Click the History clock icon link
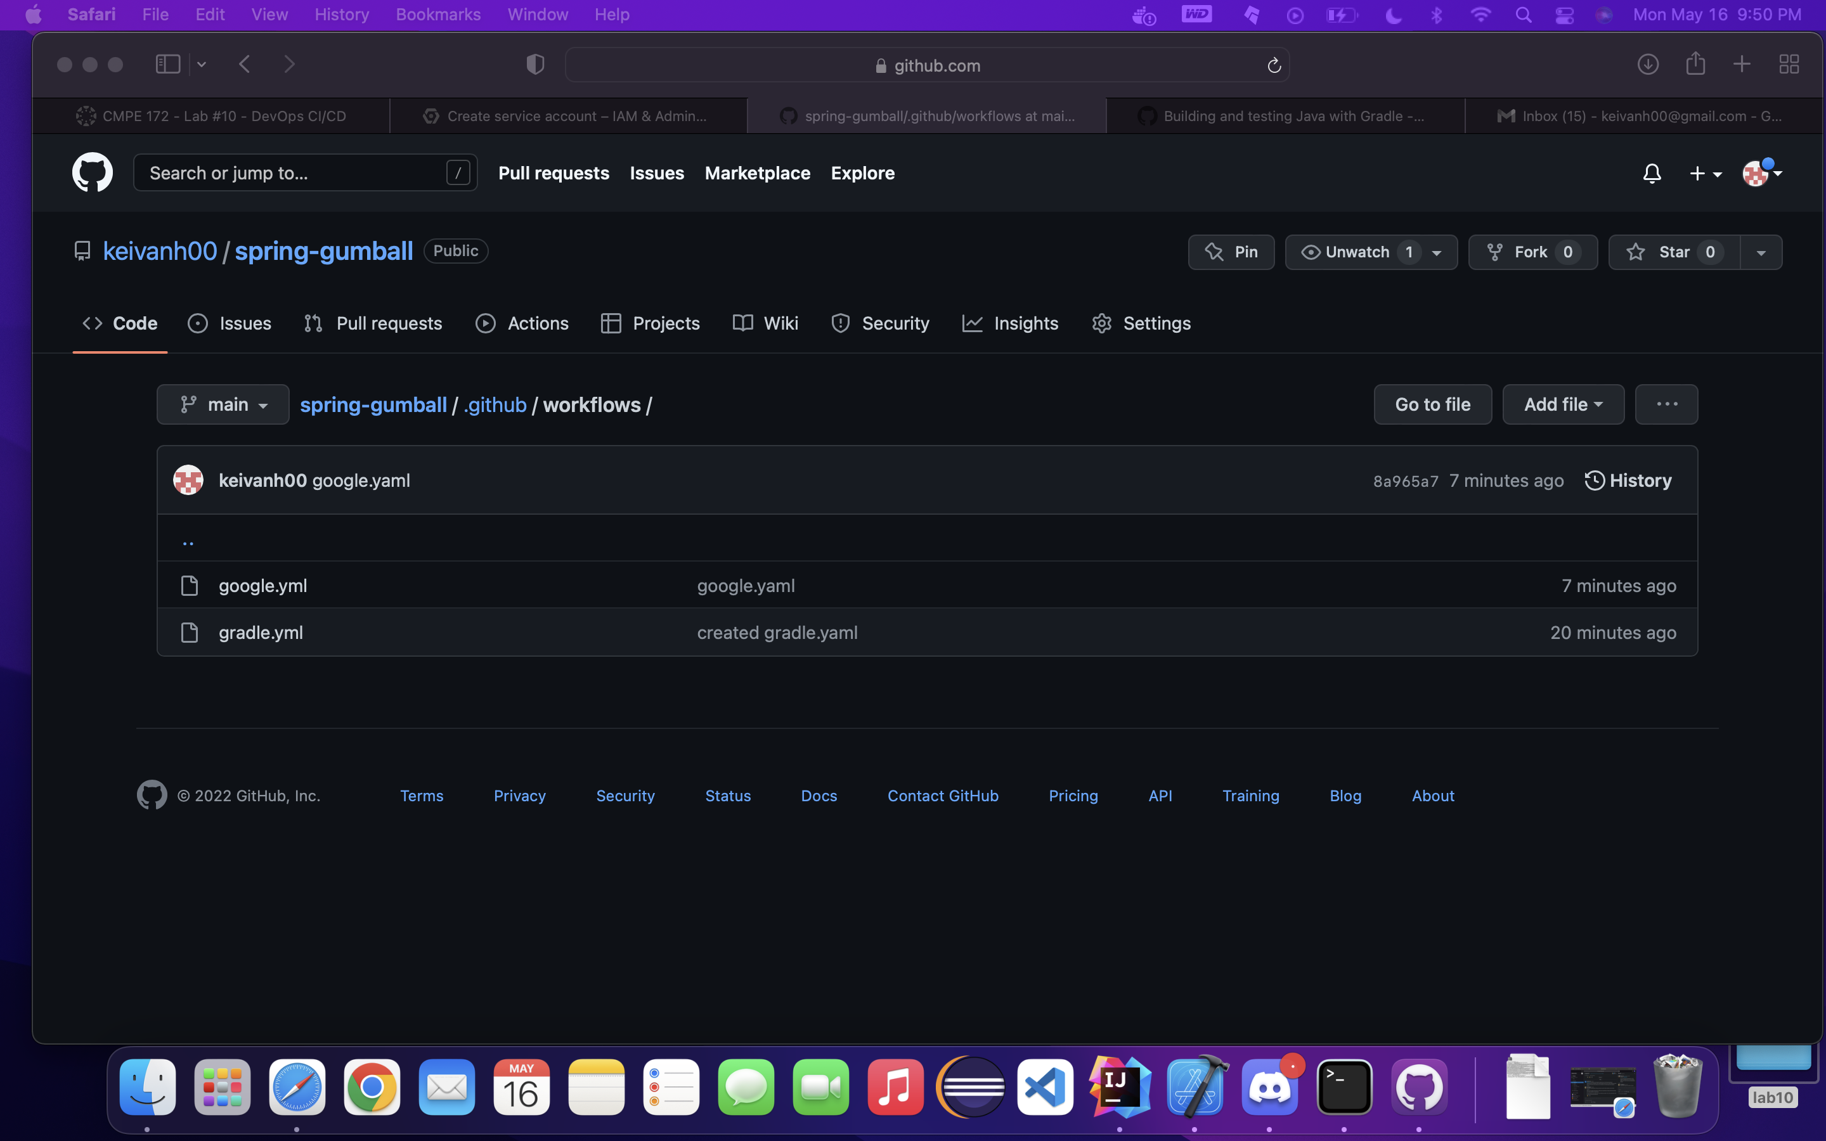Image resolution: width=1826 pixels, height=1141 pixels. click(x=1628, y=480)
